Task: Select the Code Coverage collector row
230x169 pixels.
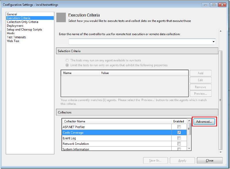Action: [124, 132]
